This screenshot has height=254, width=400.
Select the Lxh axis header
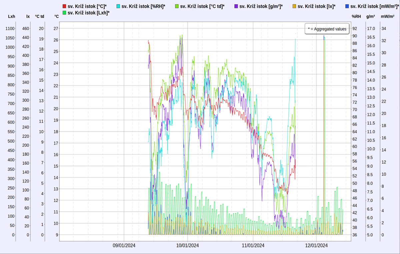point(12,16)
